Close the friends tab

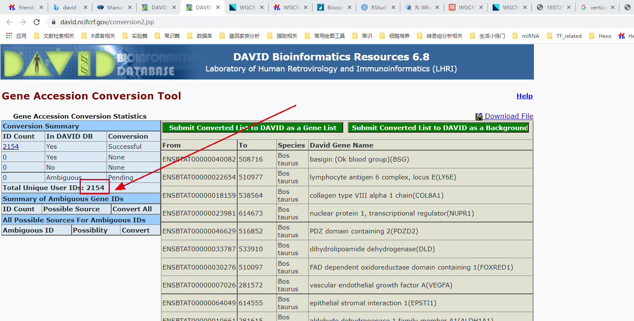pyautogui.click(x=41, y=7)
